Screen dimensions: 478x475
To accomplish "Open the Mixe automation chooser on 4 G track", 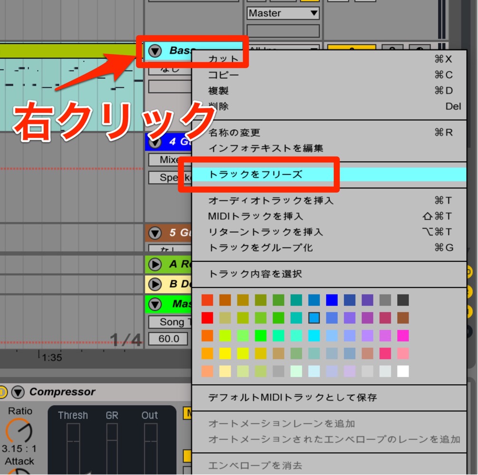I will pyautogui.click(x=169, y=160).
